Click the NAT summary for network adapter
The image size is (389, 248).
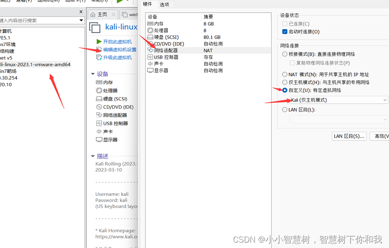coord(208,50)
